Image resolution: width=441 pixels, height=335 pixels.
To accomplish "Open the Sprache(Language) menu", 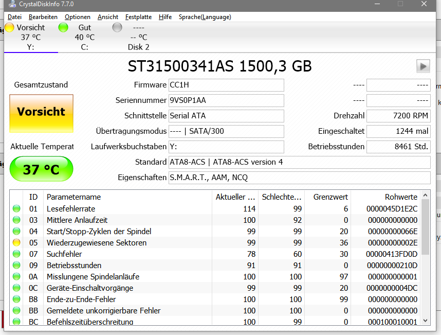I will (x=205, y=17).
